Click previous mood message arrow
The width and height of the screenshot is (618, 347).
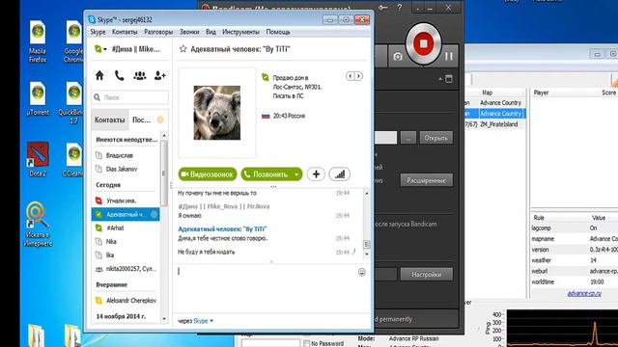[350, 76]
